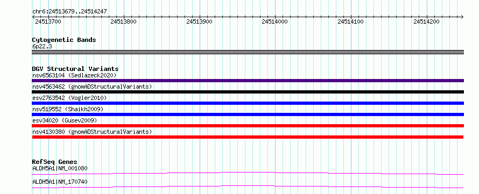
Task: Select the gray 6p22.3 cytogenetic band bar
Action: coord(248,52)
